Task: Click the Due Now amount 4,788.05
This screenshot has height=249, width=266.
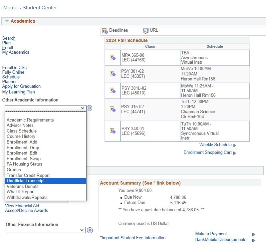Action: point(178,198)
